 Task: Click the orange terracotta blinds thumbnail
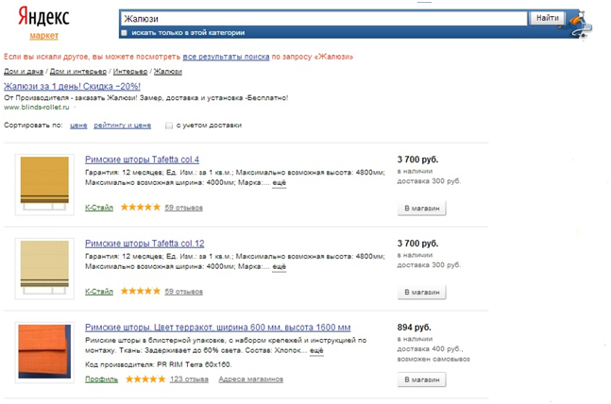tap(44, 351)
